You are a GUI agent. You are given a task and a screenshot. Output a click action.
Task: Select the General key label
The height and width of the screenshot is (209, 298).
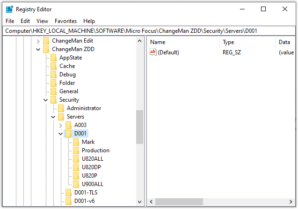[69, 91]
